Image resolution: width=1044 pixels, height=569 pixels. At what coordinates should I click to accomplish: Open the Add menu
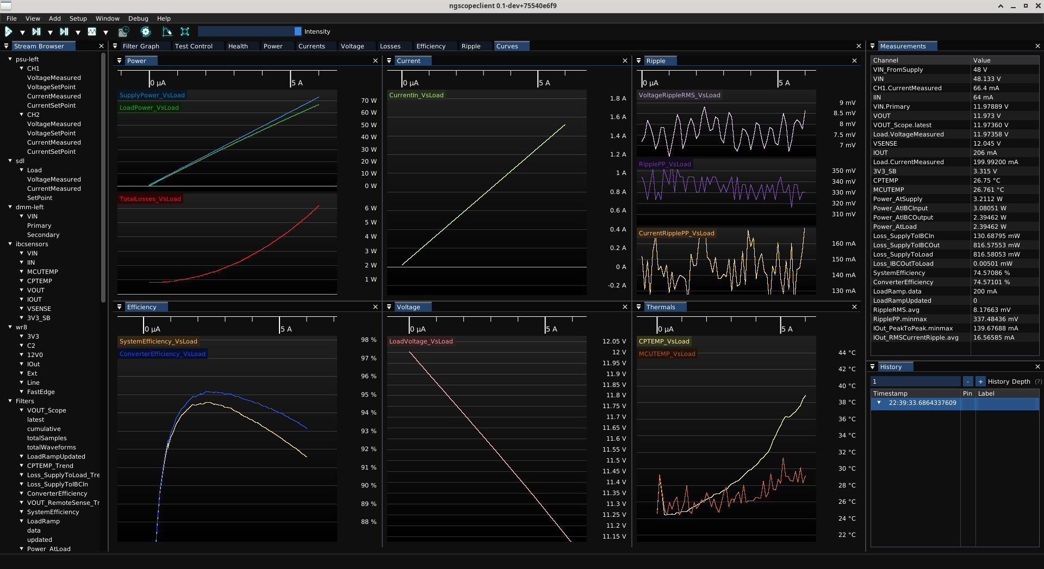pos(55,18)
